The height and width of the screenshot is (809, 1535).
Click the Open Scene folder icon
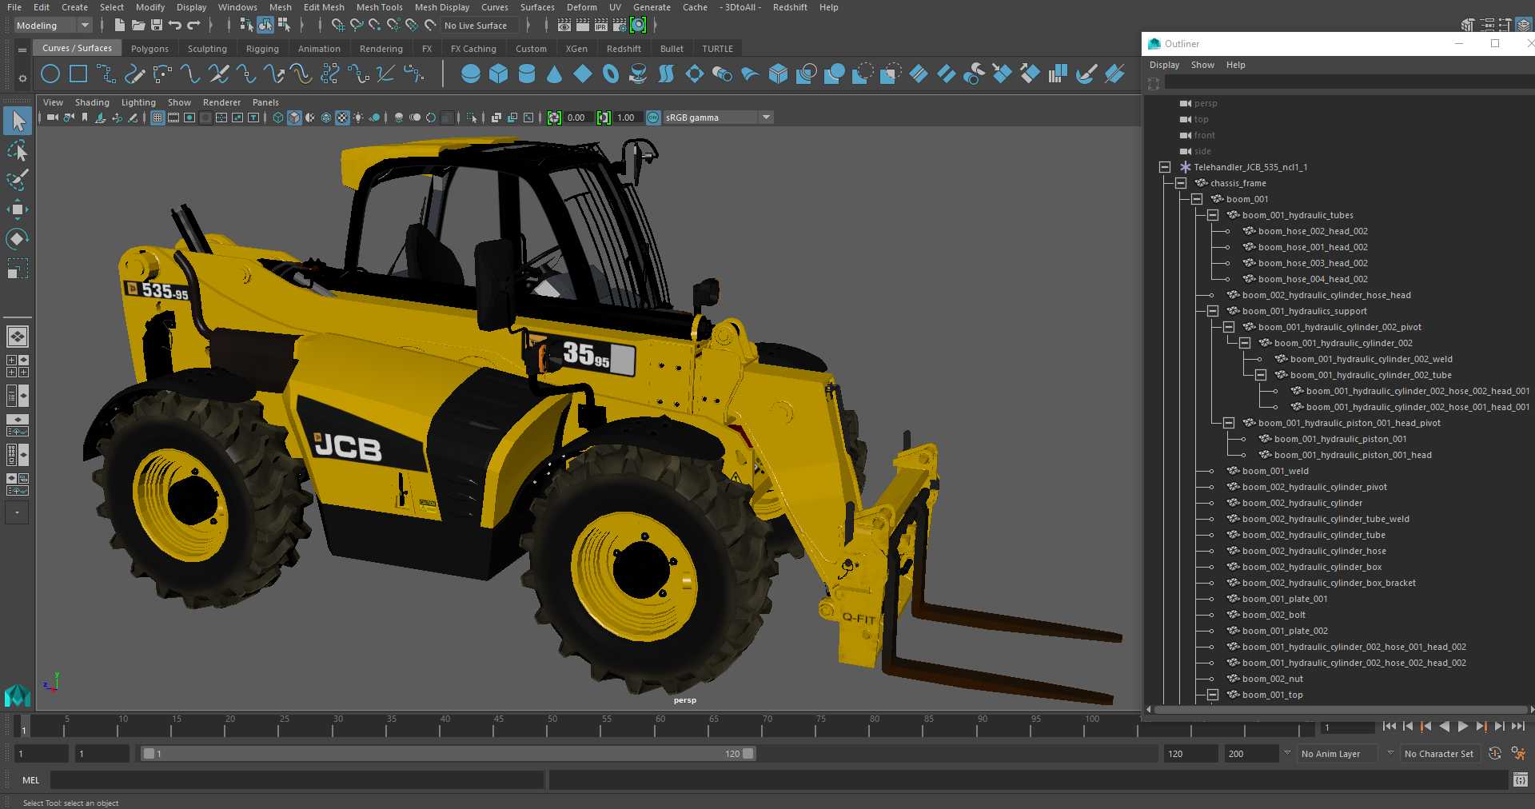point(138,26)
